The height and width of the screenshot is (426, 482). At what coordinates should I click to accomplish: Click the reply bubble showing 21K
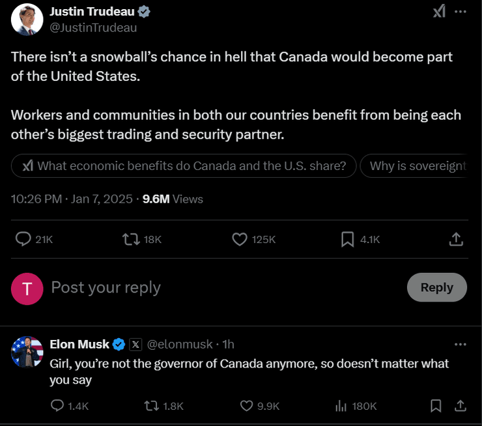click(23, 239)
